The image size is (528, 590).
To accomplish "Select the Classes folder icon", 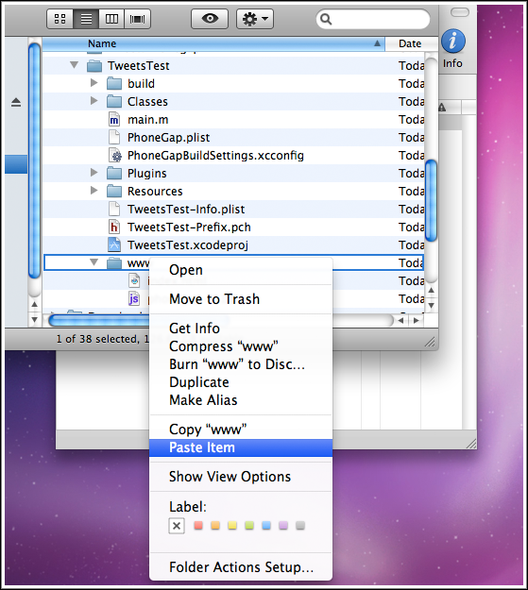I will click(x=114, y=102).
